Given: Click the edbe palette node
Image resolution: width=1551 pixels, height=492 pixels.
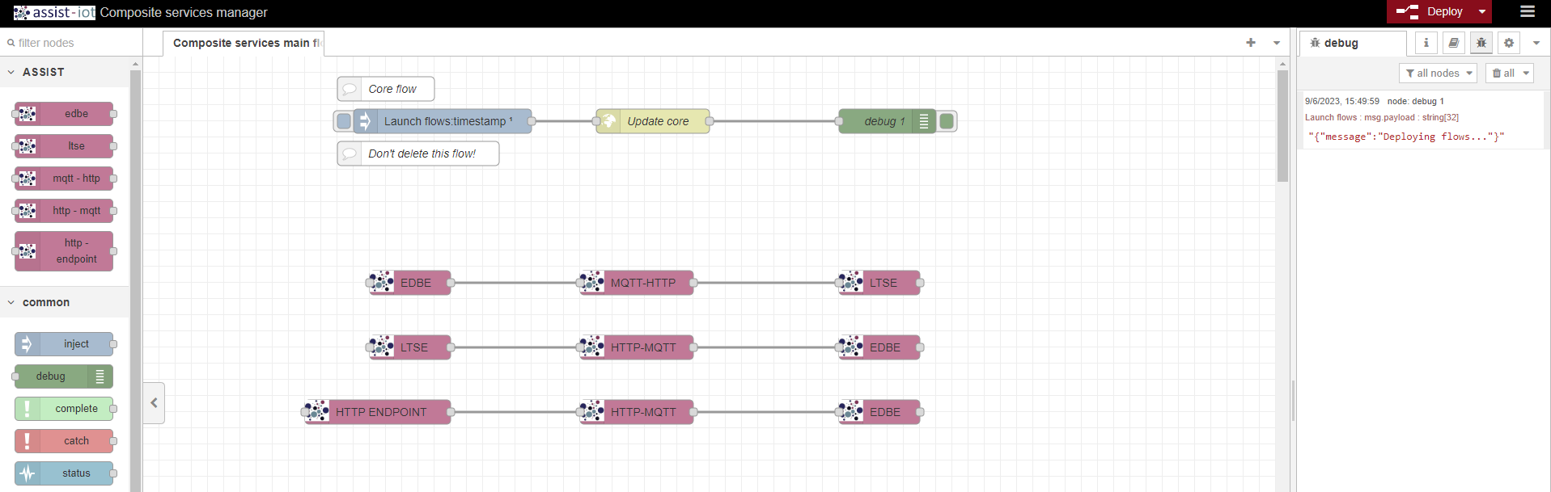Looking at the screenshot, I should click(x=64, y=114).
